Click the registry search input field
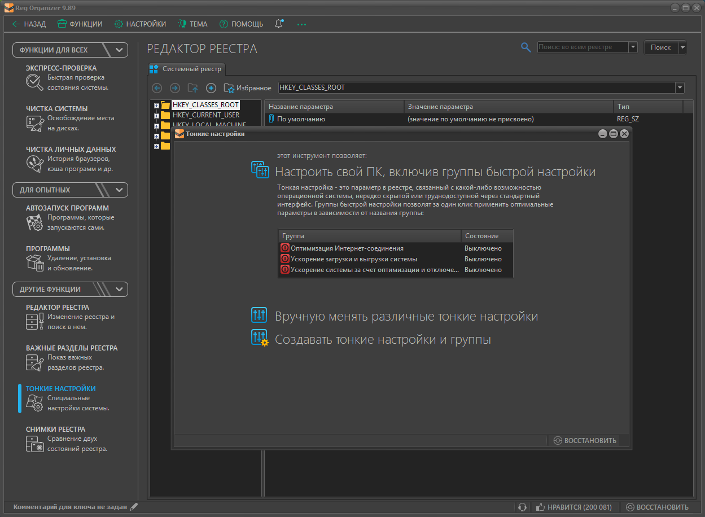The image size is (705, 517). [x=582, y=47]
